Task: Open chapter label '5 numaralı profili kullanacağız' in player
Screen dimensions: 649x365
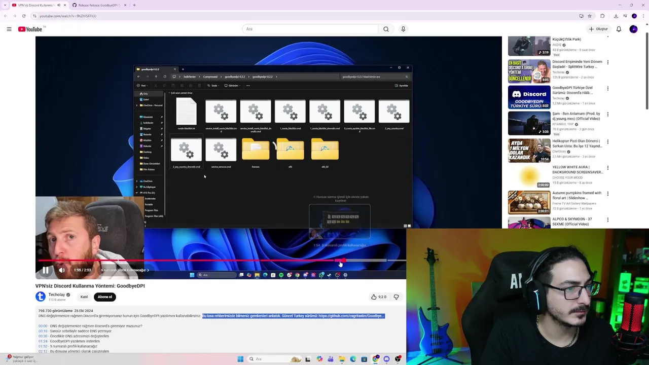Action: click(x=125, y=270)
